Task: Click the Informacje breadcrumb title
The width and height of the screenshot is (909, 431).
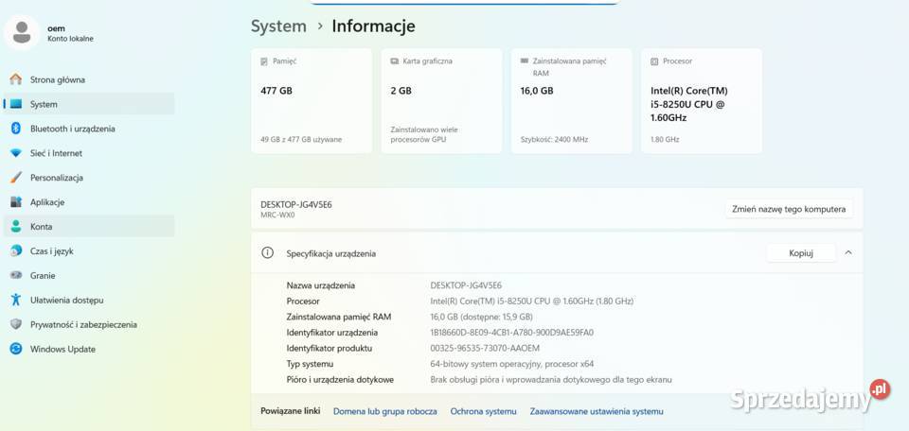Action: pyautogui.click(x=373, y=26)
